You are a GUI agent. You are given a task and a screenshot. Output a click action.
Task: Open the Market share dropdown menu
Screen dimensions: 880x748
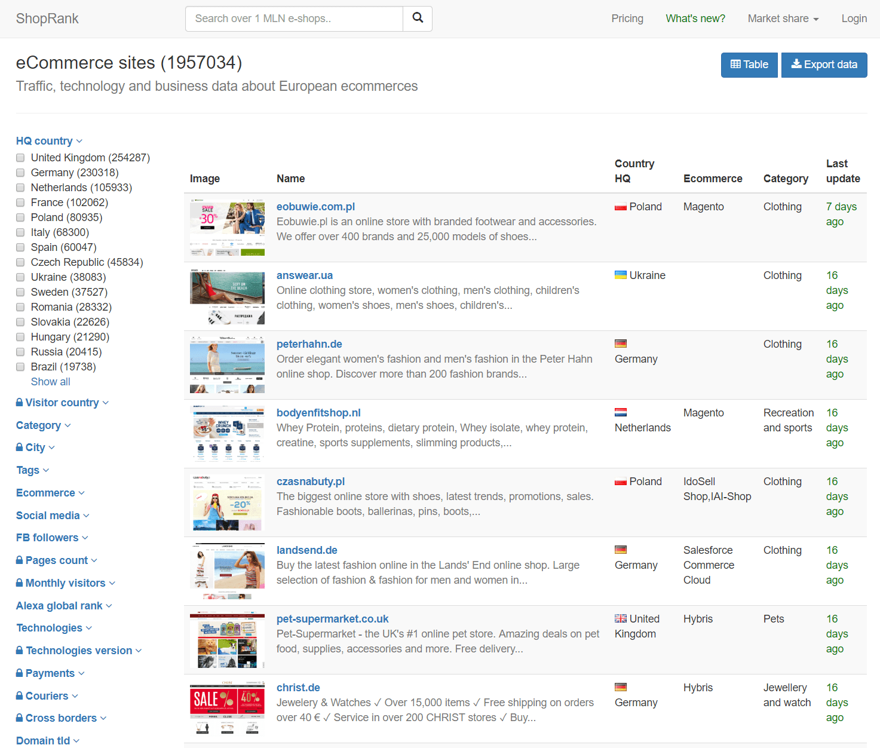tap(783, 19)
